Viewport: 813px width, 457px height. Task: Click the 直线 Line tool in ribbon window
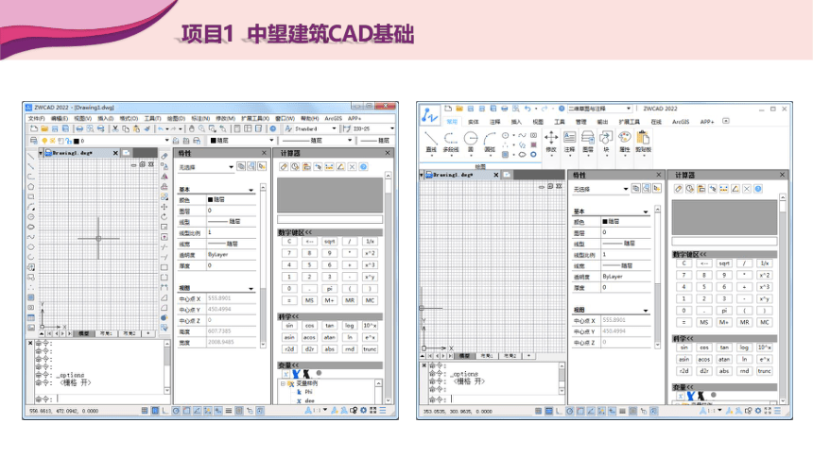[431, 143]
